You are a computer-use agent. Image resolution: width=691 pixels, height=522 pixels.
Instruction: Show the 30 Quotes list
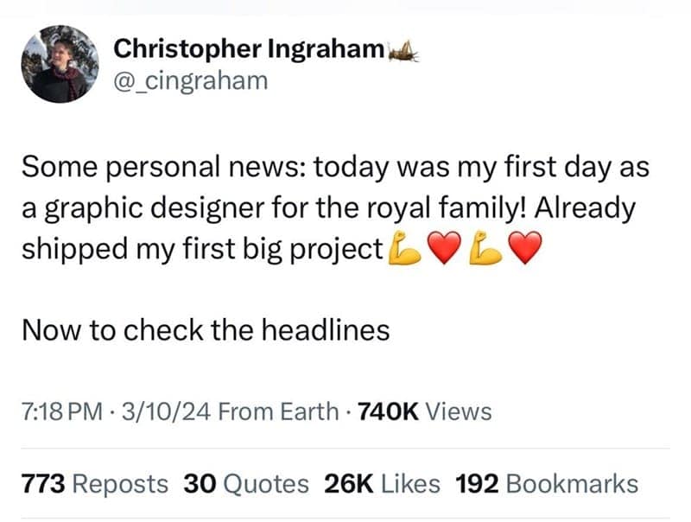click(245, 484)
